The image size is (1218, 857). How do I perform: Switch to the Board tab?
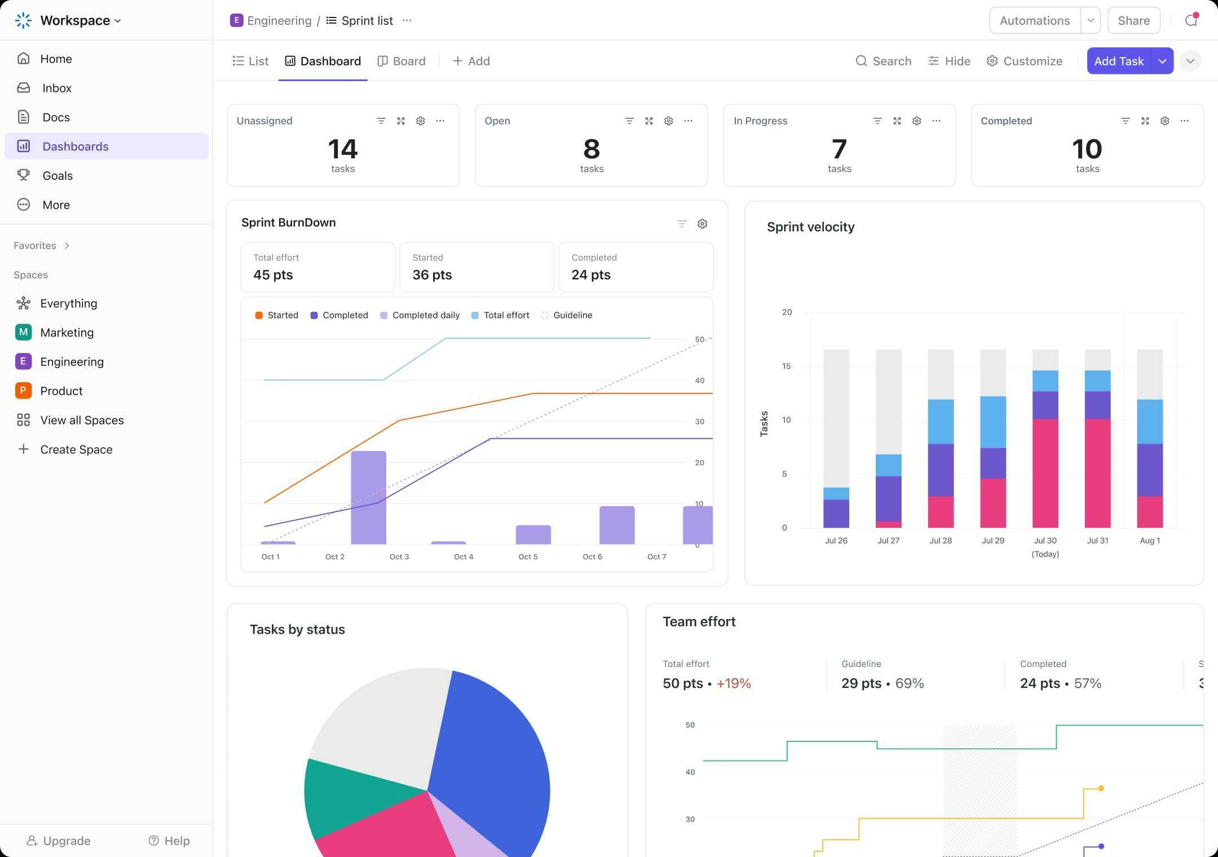pyautogui.click(x=401, y=61)
